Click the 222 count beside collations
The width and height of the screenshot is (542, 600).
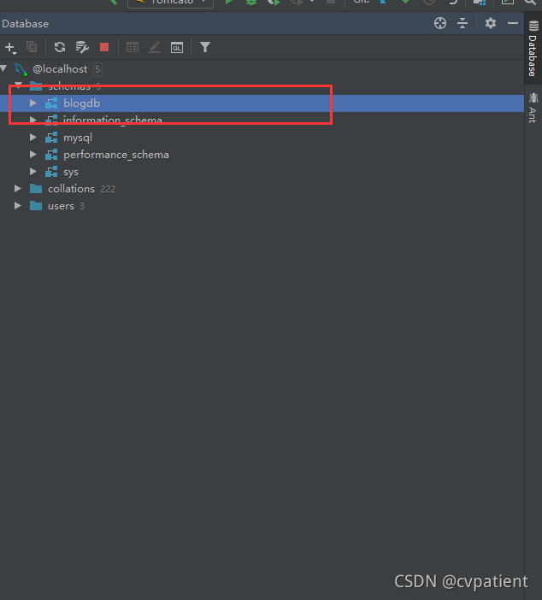[x=108, y=189]
